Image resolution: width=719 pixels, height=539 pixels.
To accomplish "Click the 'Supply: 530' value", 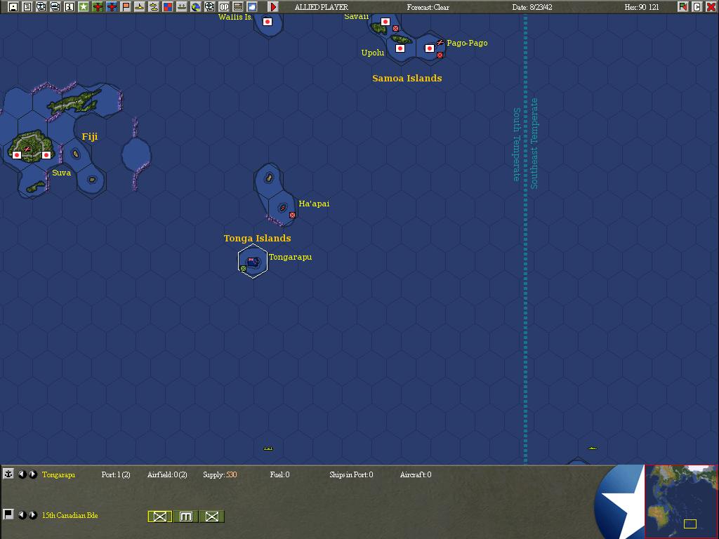I will click(x=220, y=475).
